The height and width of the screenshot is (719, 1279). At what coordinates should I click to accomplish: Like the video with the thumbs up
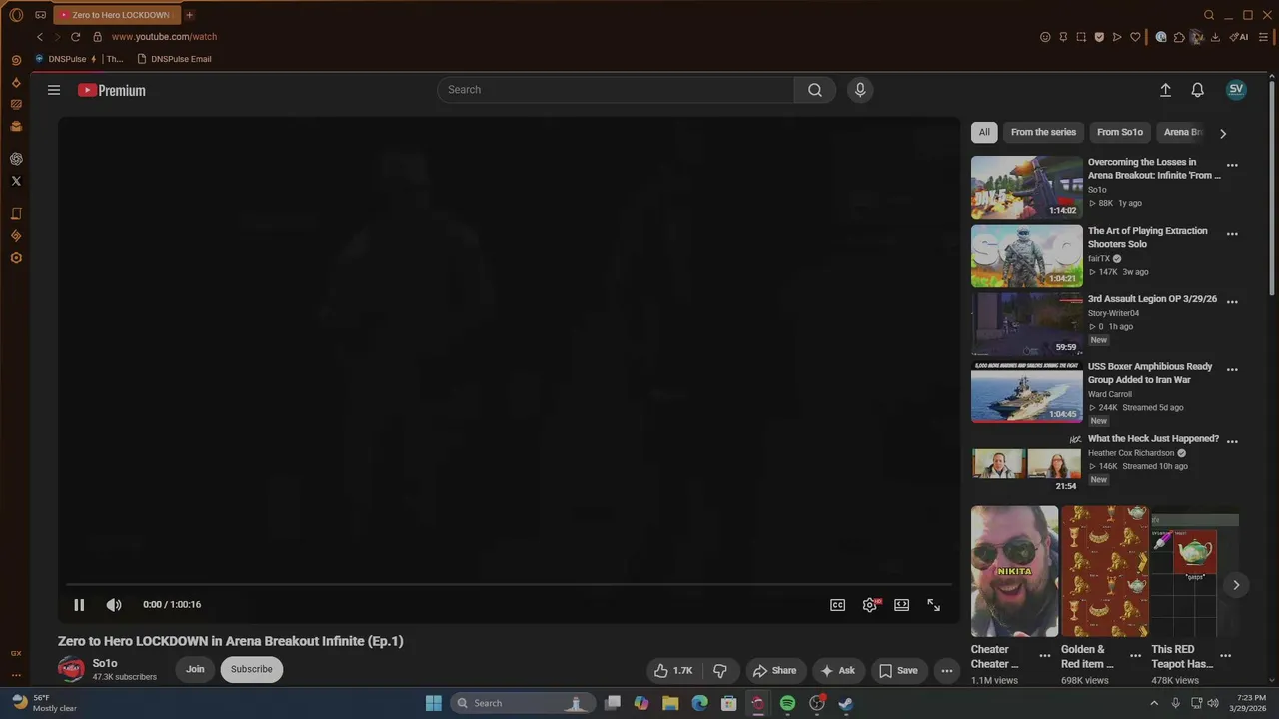(673, 670)
